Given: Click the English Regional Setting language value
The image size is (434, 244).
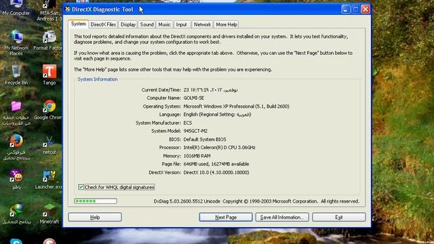Looking at the screenshot, I should [217, 115].
